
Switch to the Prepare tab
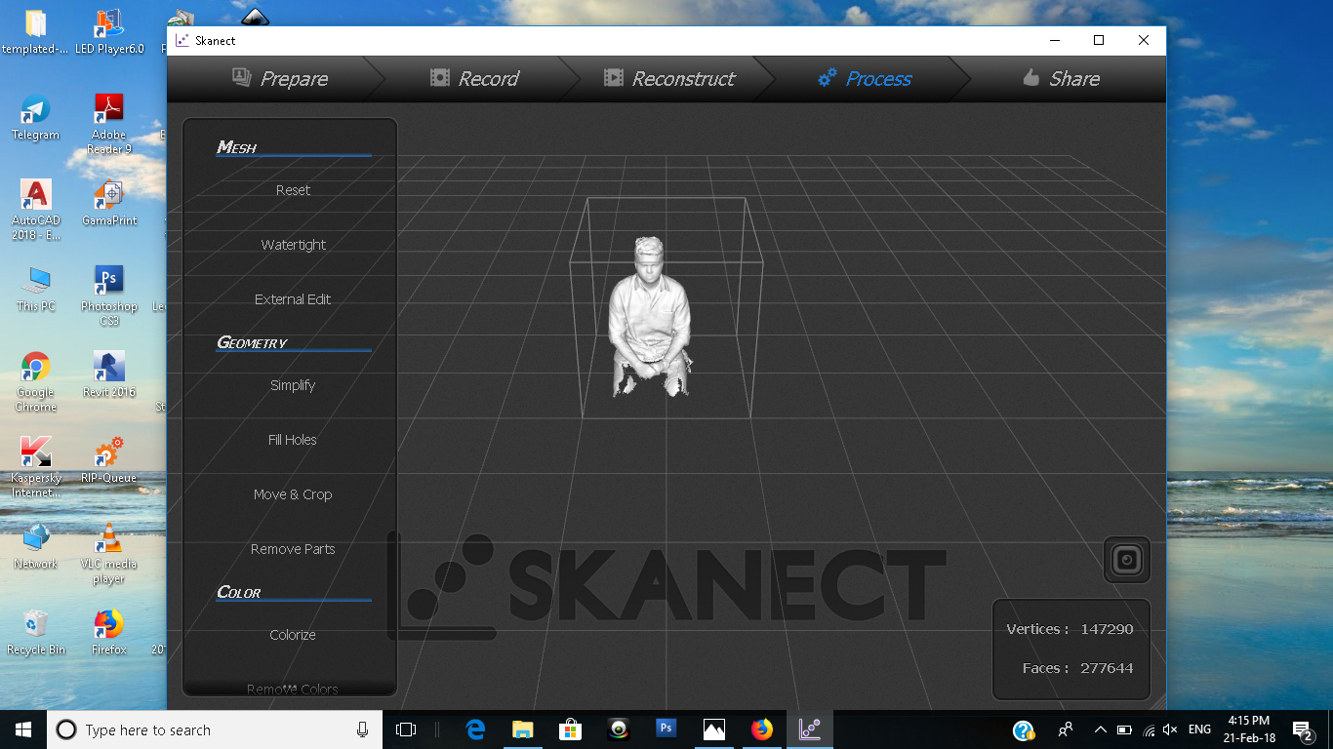click(x=280, y=79)
